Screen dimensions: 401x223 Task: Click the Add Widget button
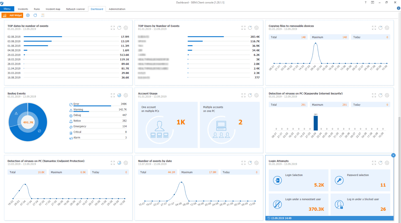pyautogui.click(x=12, y=15)
